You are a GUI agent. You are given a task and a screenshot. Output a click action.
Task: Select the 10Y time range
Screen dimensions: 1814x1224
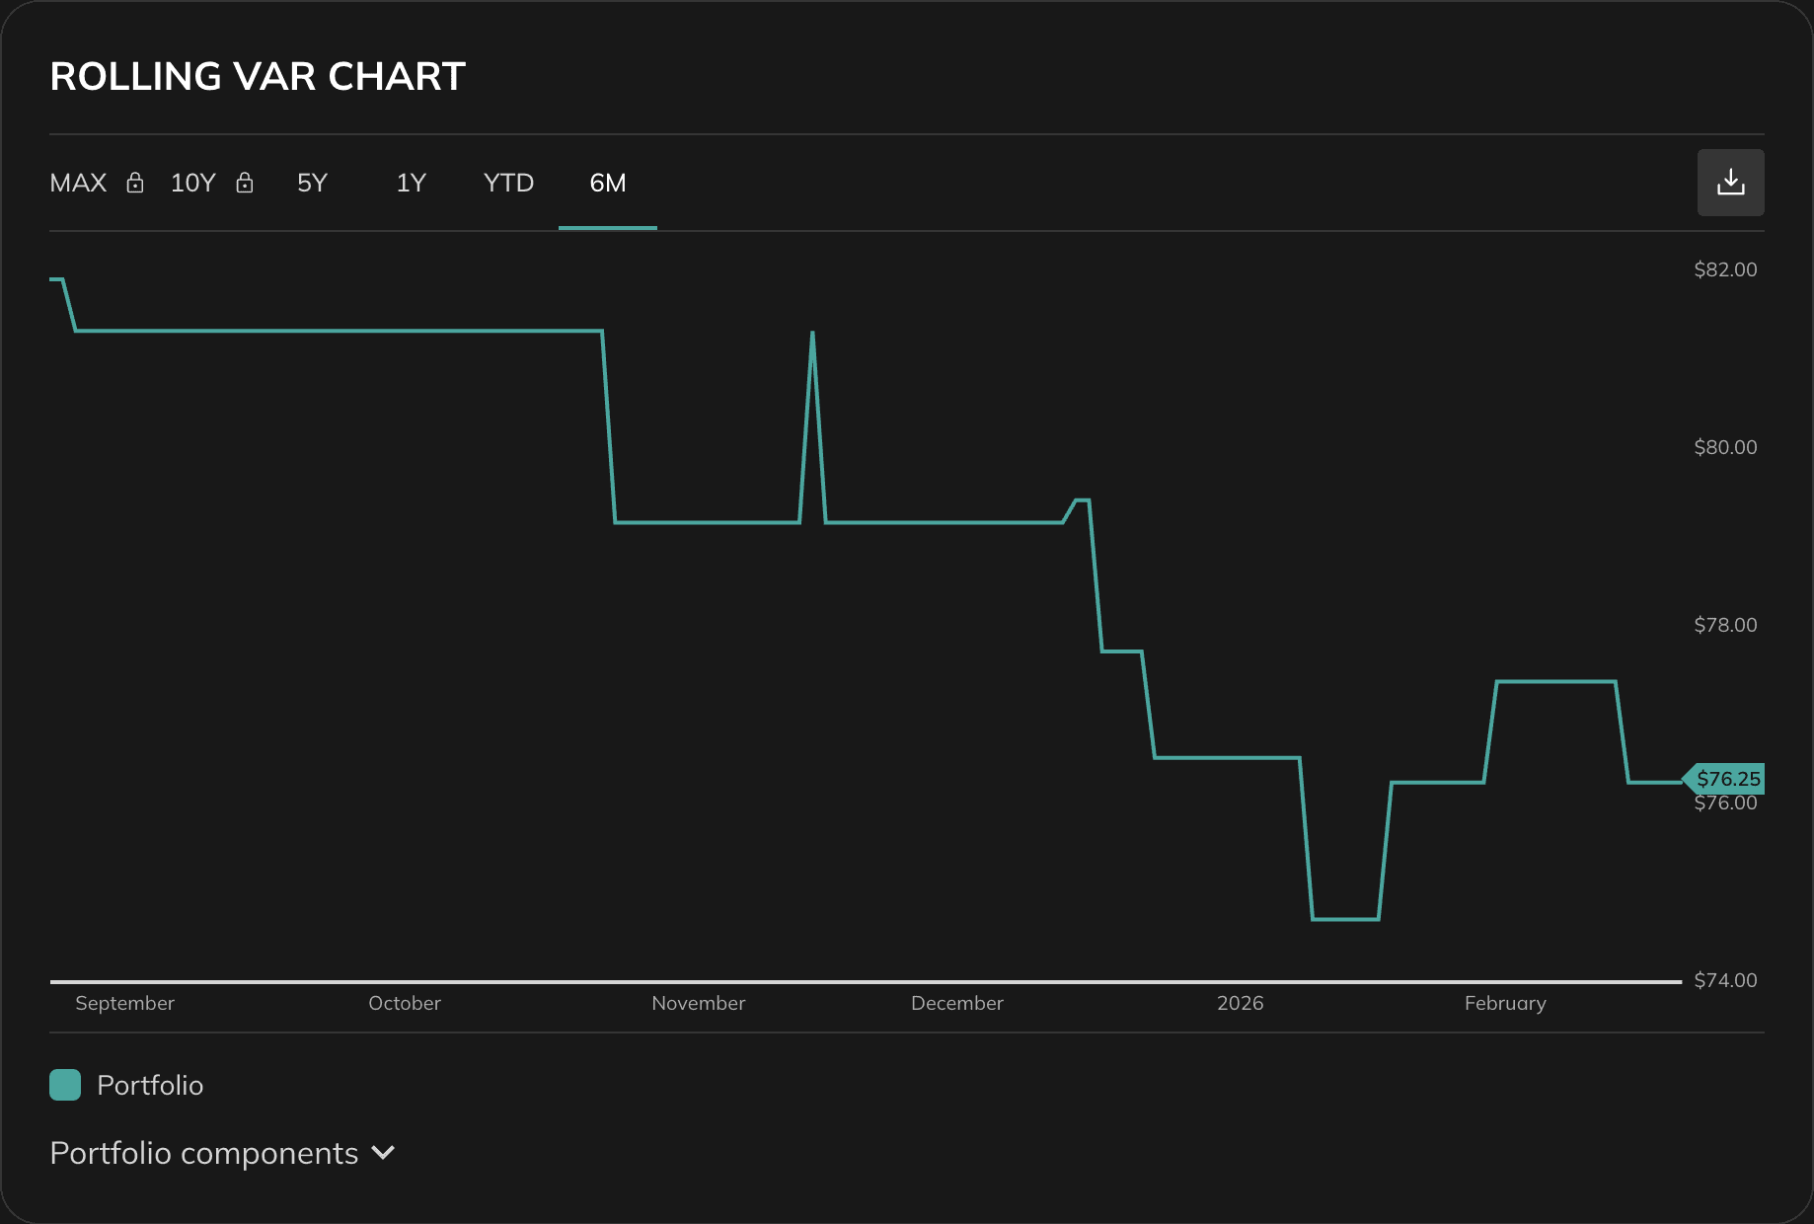[192, 183]
